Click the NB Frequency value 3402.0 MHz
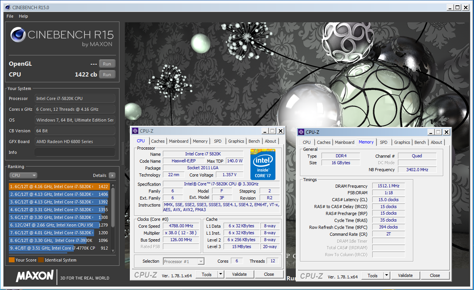 click(x=417, y=170)
